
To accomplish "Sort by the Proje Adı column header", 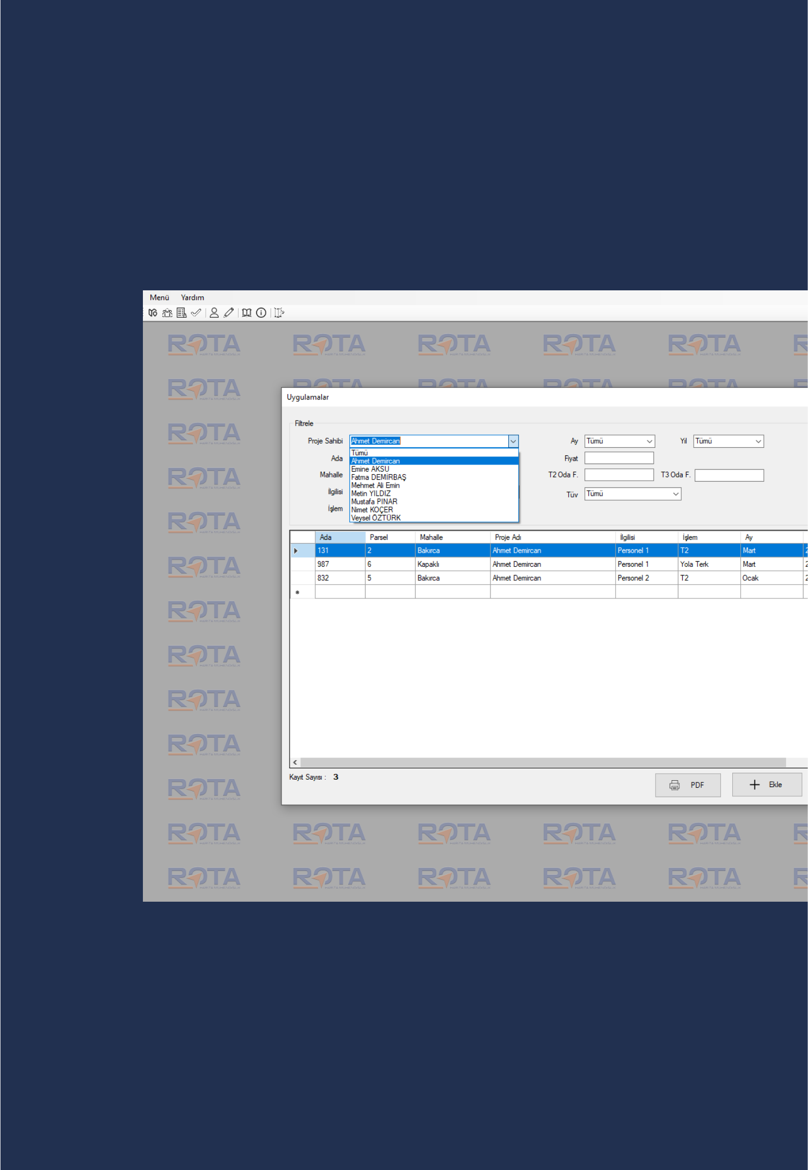I will (x=552, y=537).
